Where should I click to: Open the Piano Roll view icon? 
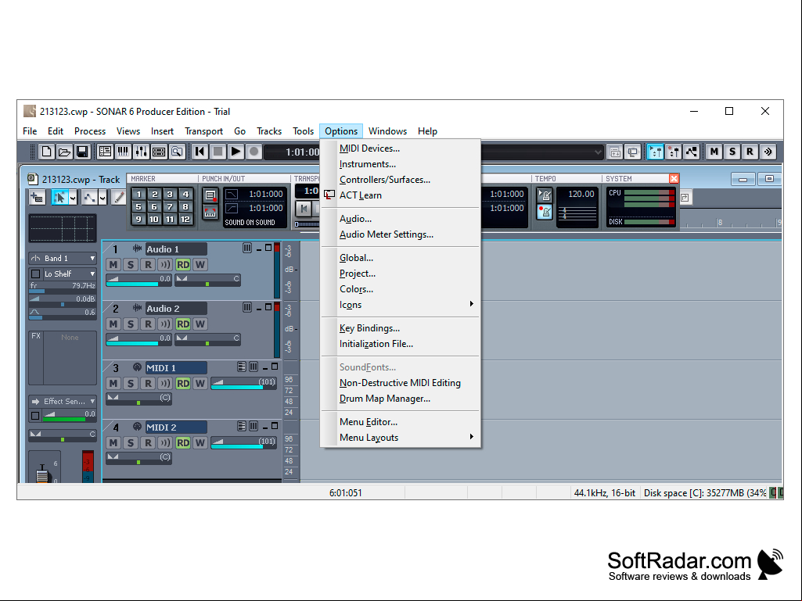(124, 152)
